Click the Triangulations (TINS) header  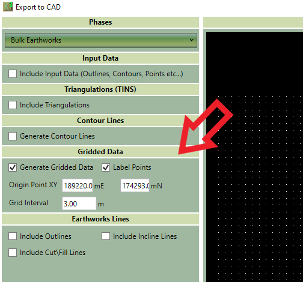100,89
